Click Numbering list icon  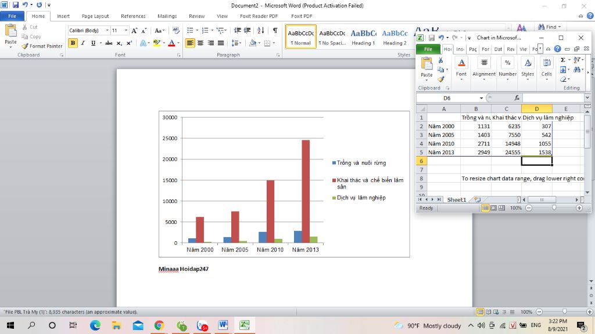tap(205, 30)
